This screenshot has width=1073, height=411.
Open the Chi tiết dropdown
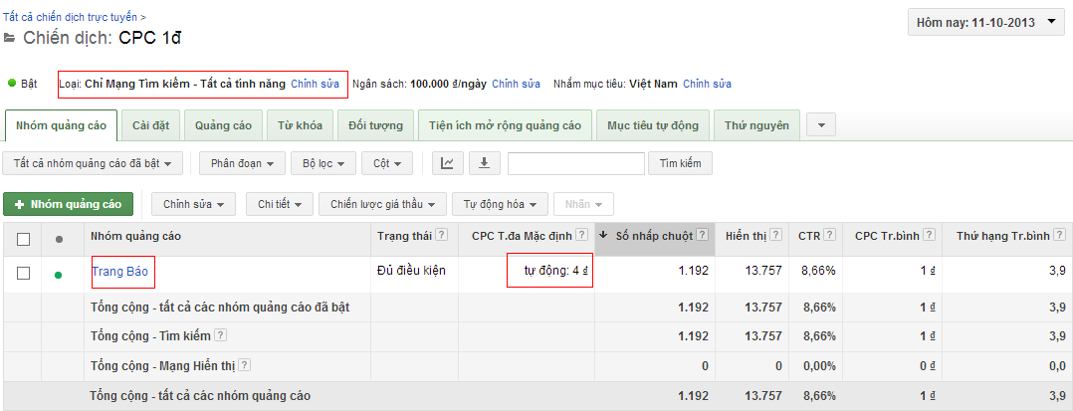click(x=279, y=204)
